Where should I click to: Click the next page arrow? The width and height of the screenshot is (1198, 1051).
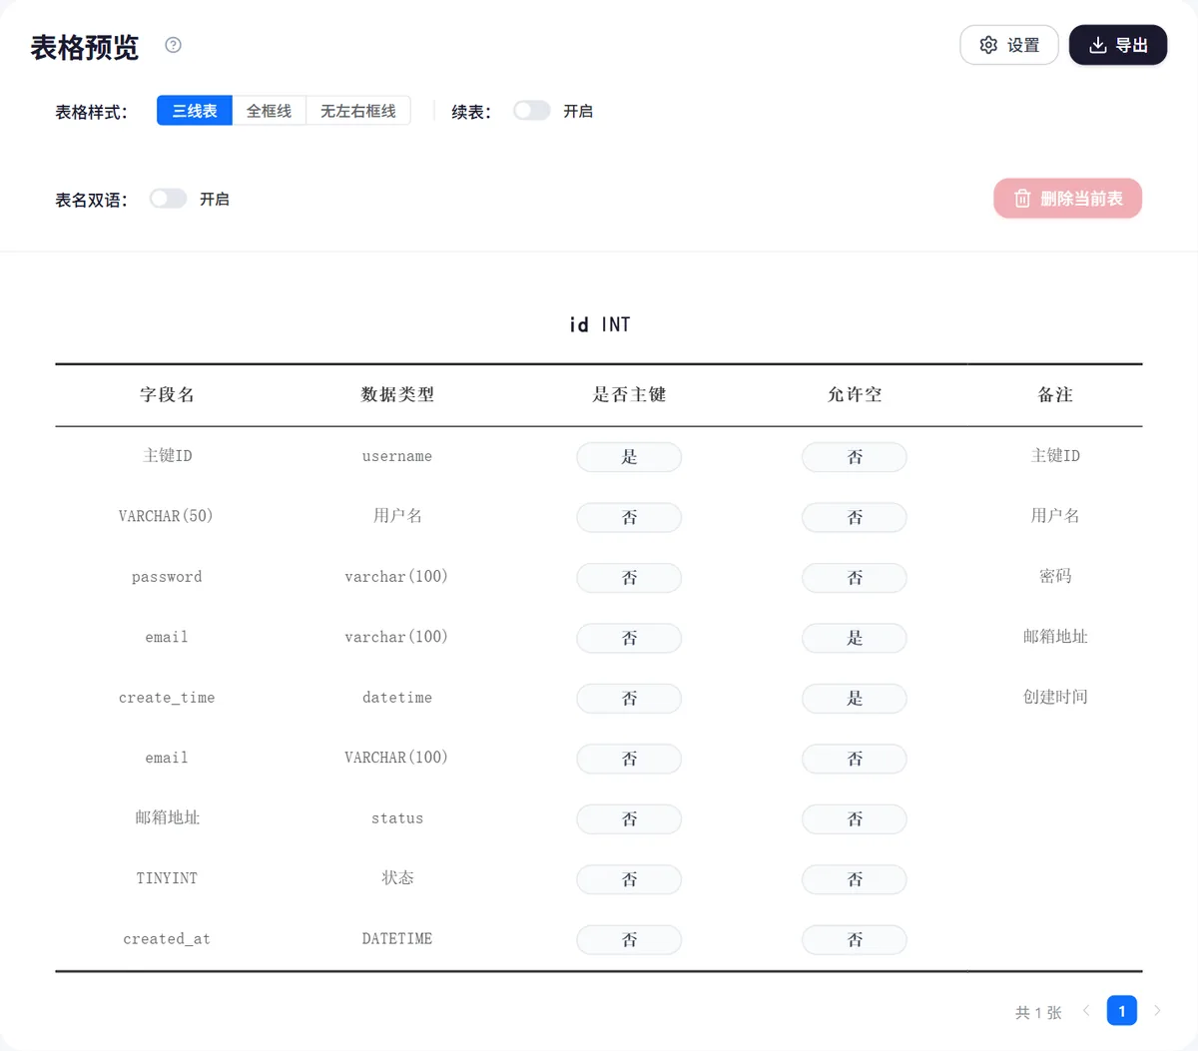tap(1157, 1011)
